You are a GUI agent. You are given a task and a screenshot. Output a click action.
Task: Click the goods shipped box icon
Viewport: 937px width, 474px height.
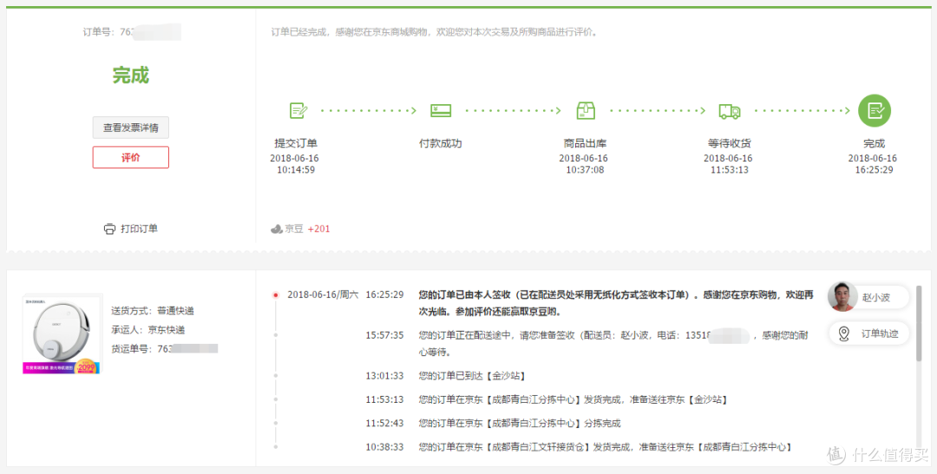(586, 110)
